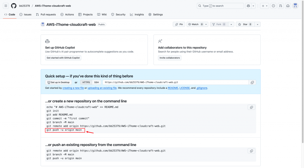This screenshot has height=168, width=304.
Task: Expand the Fork options dropdown arrow
Action: click(x=231, y=24)
